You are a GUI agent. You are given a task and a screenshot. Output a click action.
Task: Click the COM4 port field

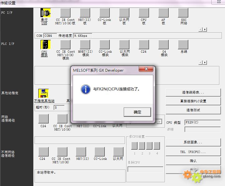tap(50, 36)
